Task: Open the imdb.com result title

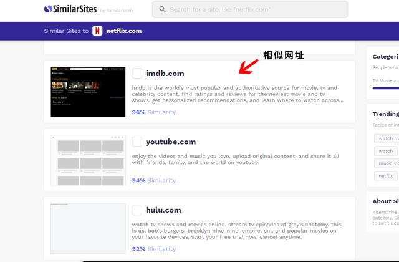Action: (165, 74)
